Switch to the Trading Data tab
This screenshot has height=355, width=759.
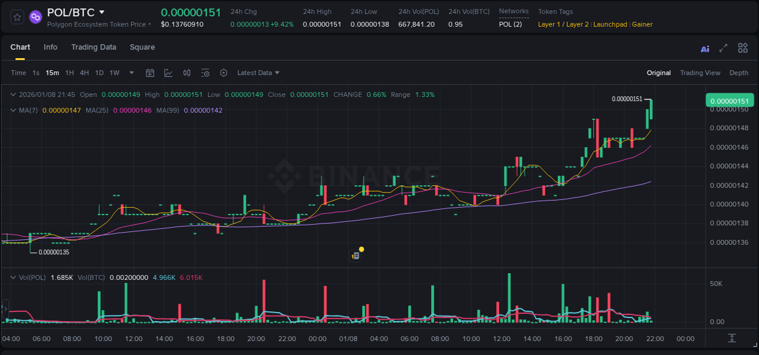pos(94,47)
